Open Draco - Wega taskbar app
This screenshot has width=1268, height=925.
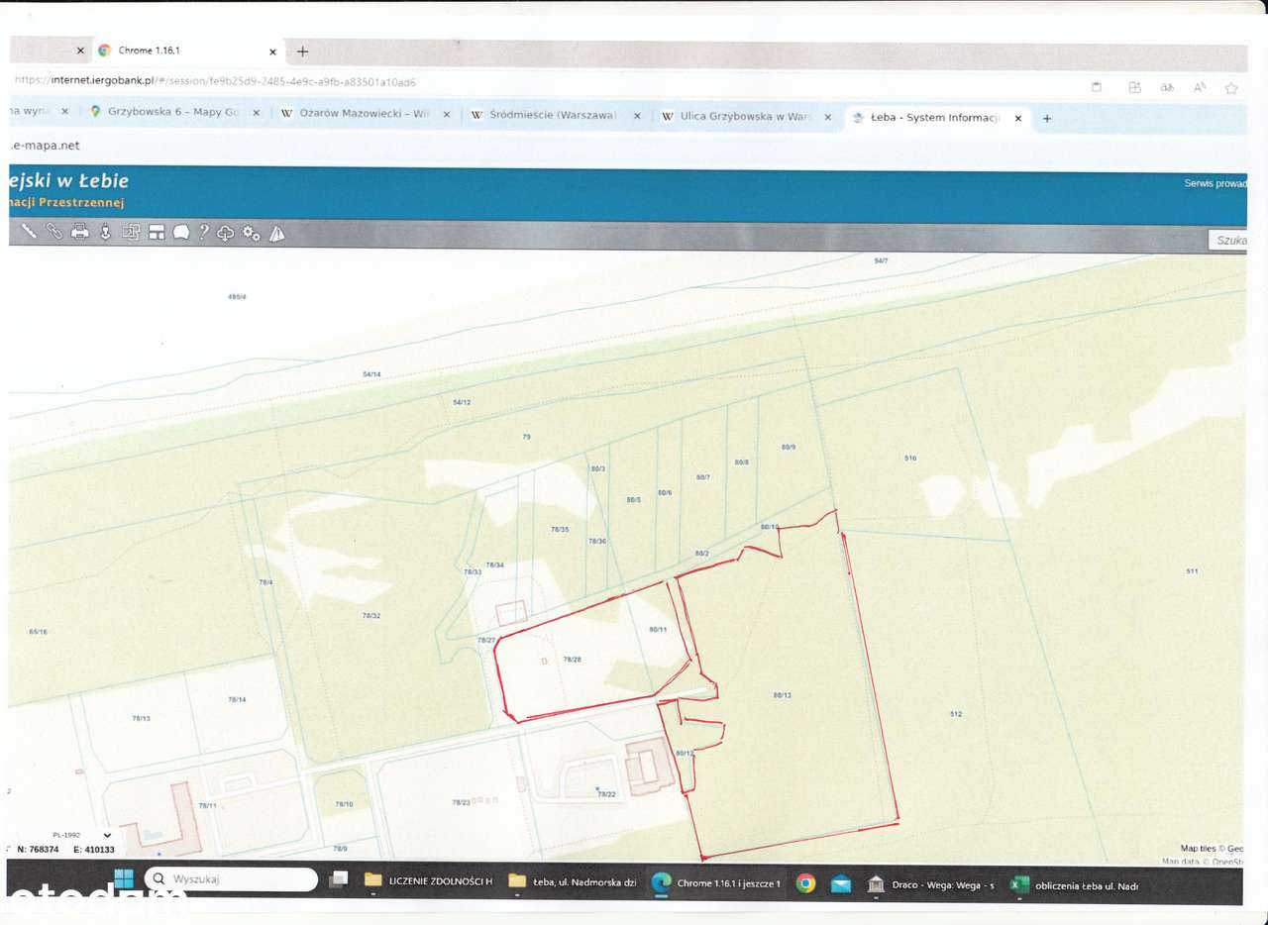(x=930, y=884)
